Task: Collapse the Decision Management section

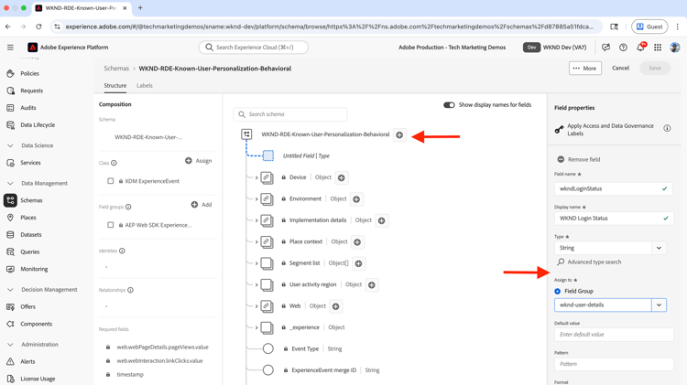Action: (10, 290)
